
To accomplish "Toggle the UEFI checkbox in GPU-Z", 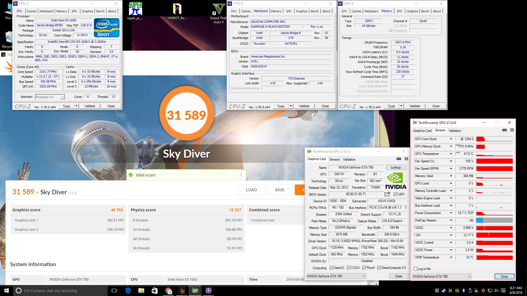I will coord(395,194).
